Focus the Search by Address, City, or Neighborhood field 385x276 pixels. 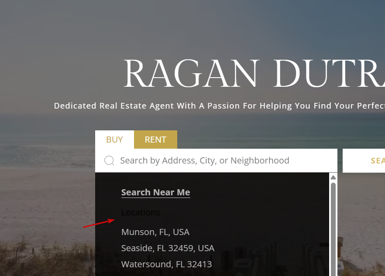click(216, 160)
